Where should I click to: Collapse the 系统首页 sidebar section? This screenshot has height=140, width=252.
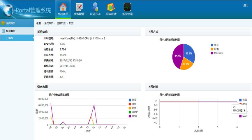[3, 23]
